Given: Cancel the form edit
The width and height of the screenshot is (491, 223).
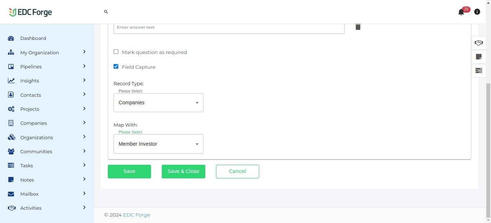Looking at the screenshot, I should pyautogui.click(x=237, y=172).
